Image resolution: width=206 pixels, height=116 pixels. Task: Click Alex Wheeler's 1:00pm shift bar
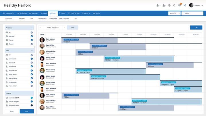coord(170,65)
